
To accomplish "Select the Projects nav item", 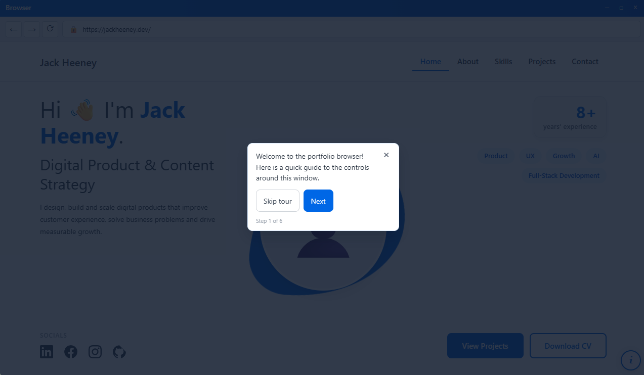I will tap(542, 62).
